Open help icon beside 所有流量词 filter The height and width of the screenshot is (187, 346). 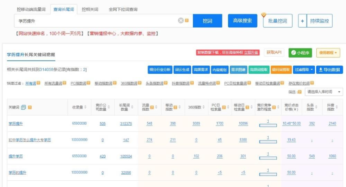click(64, 83)
